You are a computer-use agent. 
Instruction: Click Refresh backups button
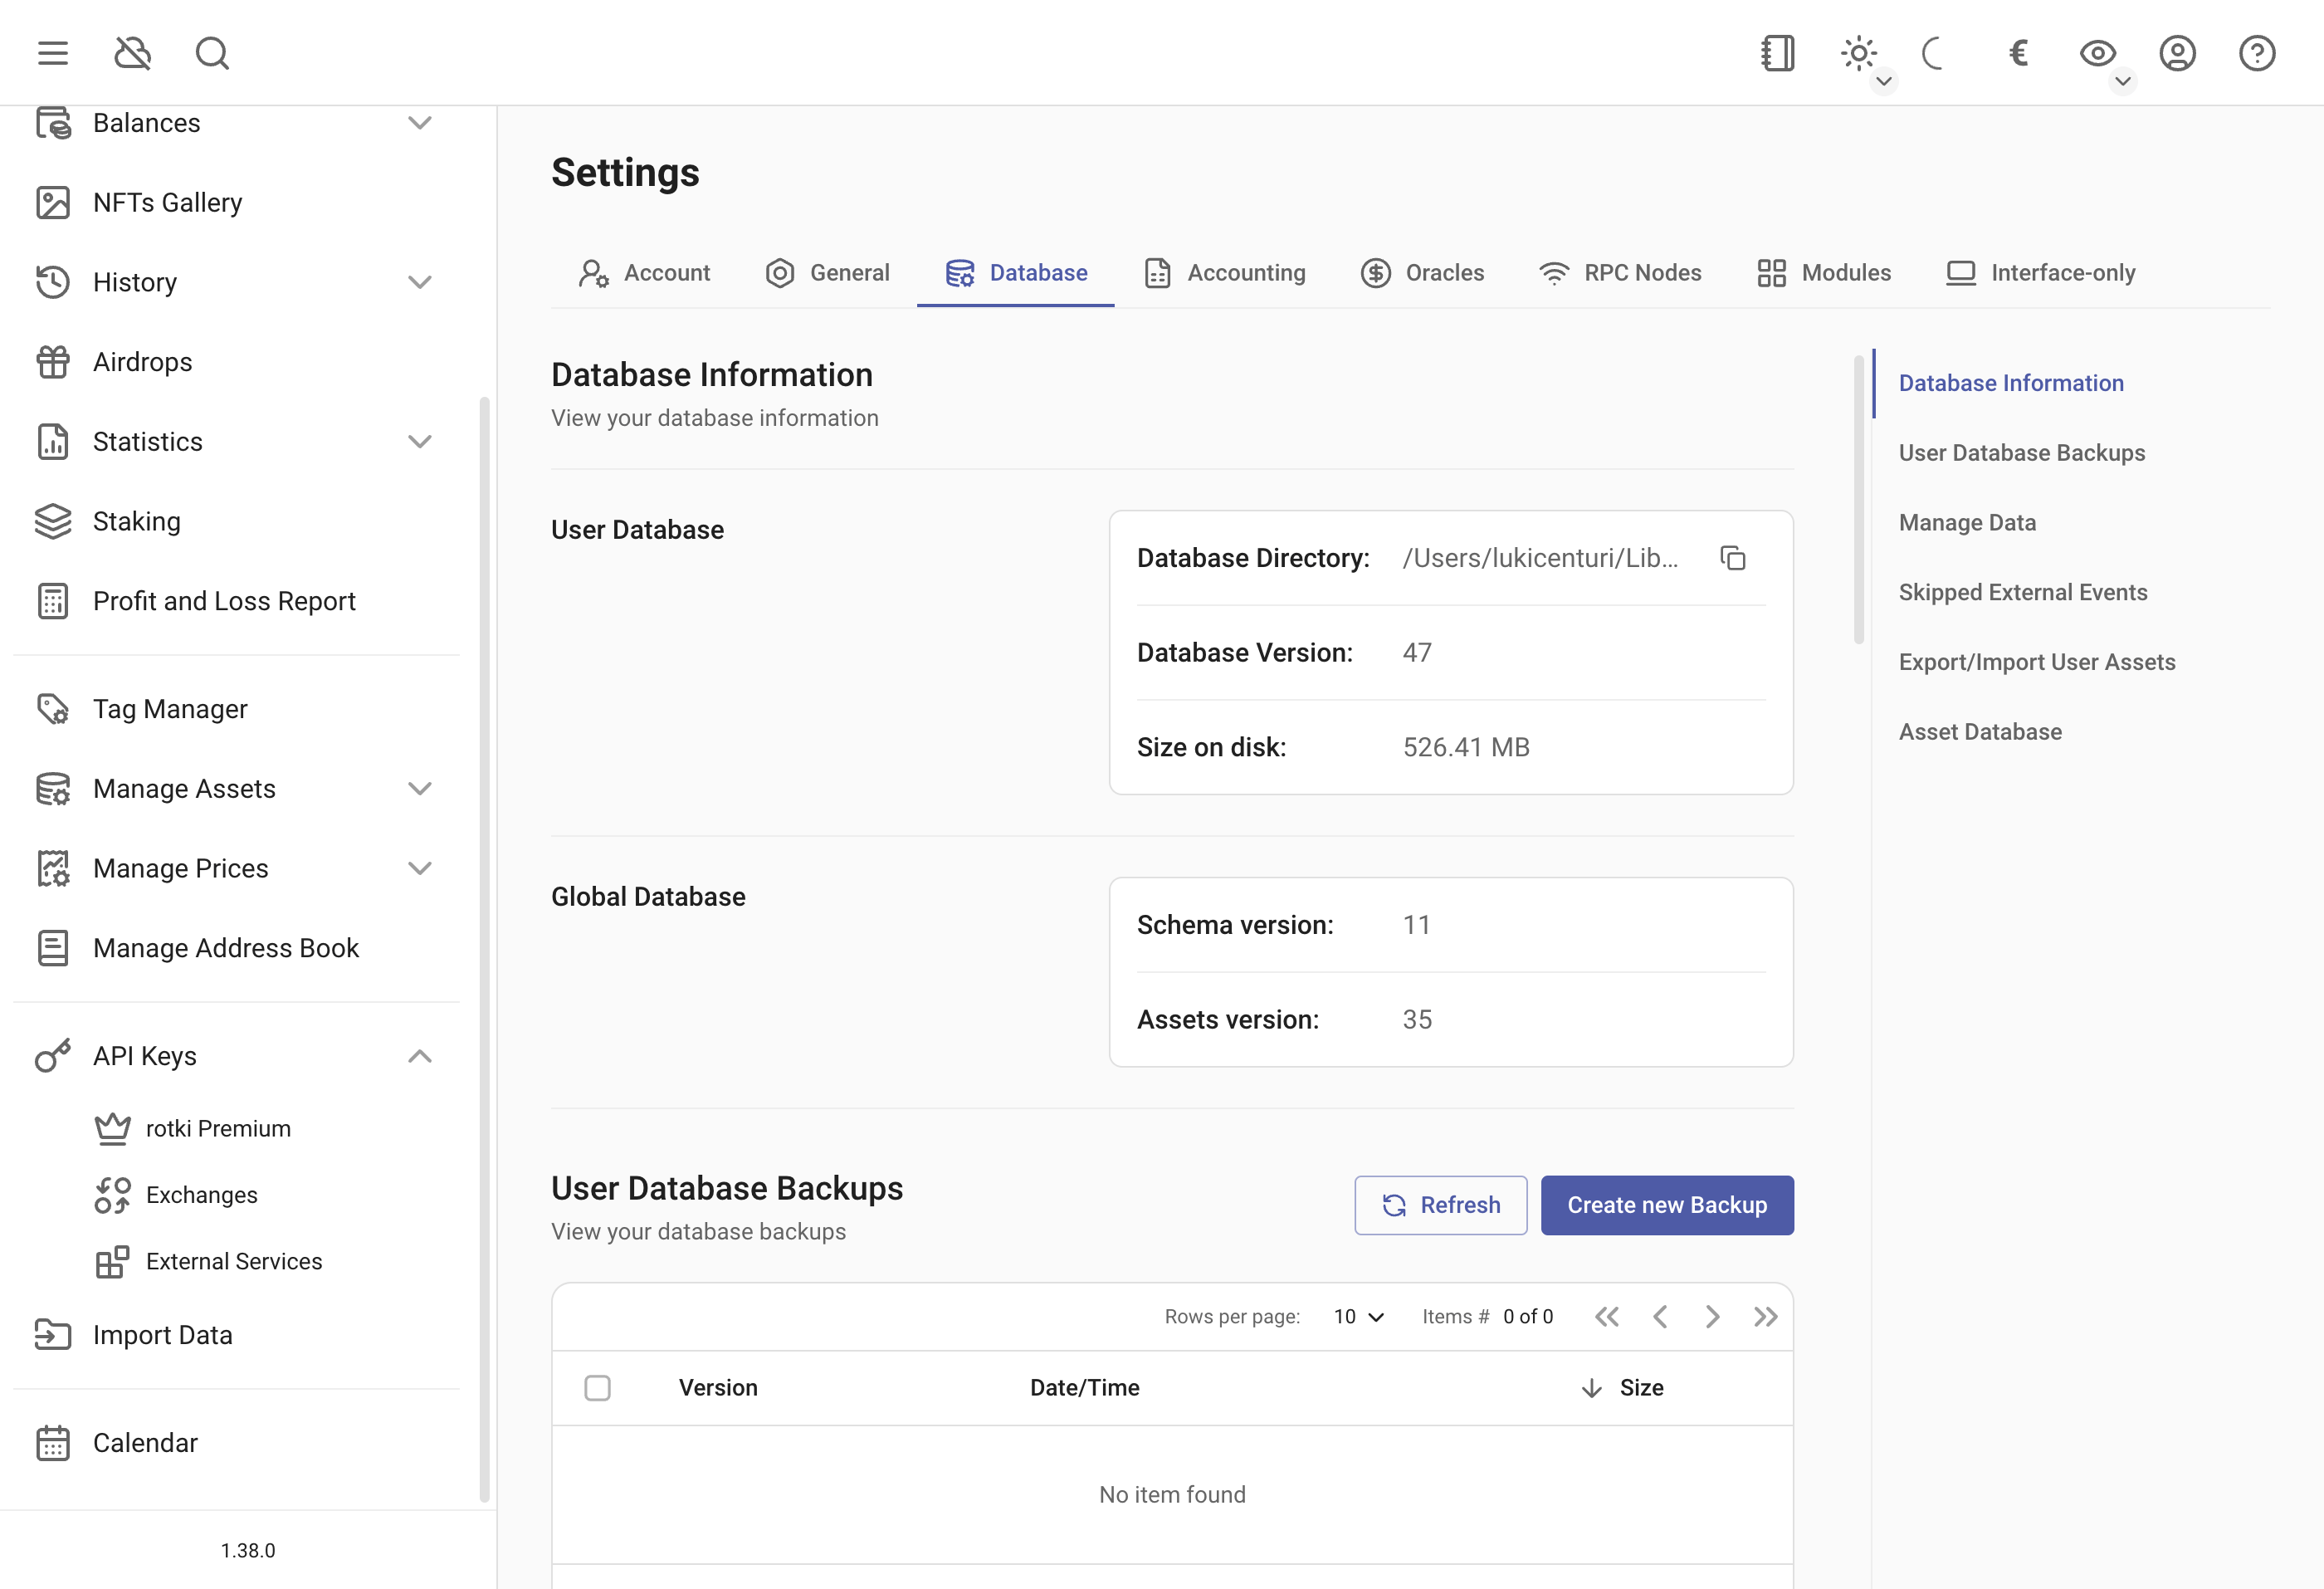click(x=1441, y=1205)
